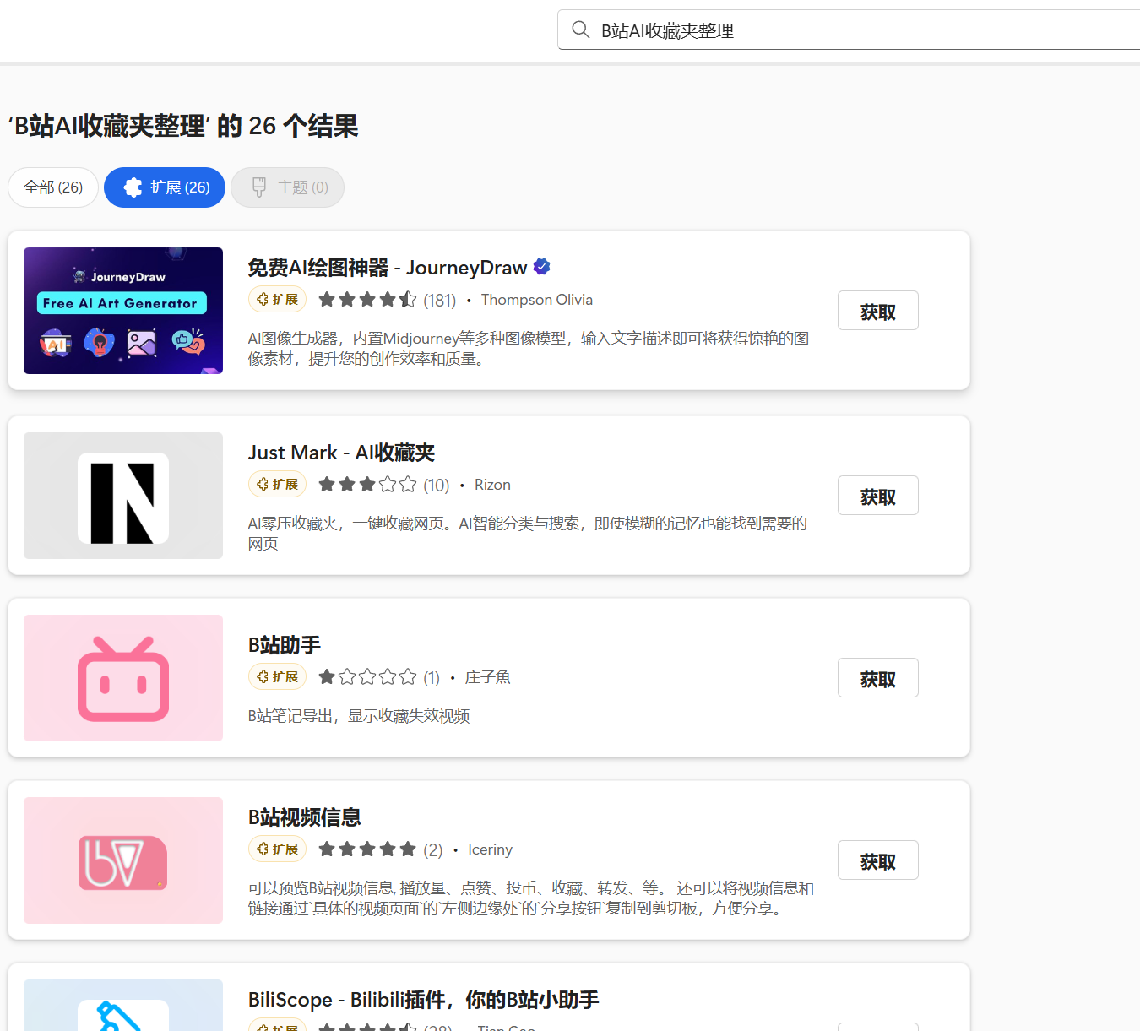This screenshot has height=1031, width=1140.
Task: Open the Just Mark - AI收藏夹 title link
Action: pos(341,453)
